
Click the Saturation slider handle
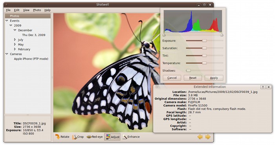204,48
